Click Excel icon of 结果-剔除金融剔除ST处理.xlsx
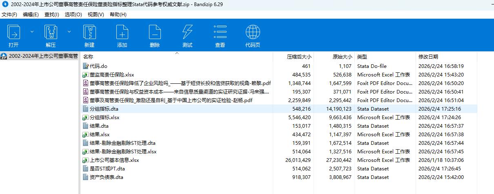Viewport: 494px width, 194px height. (86, 151)
